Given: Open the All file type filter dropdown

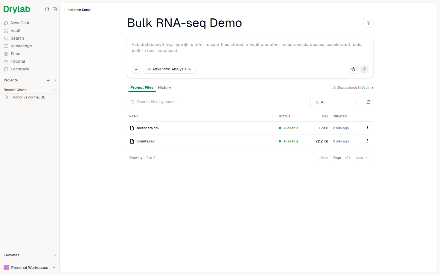Looking at the screenshot, I should click(x=337, y=102).
